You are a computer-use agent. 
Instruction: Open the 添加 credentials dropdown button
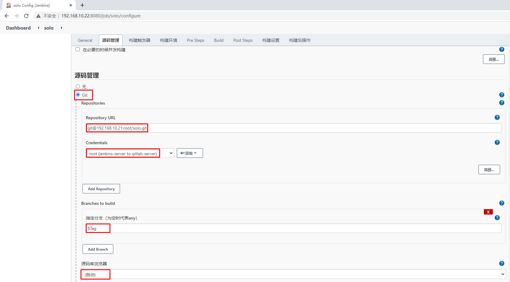(190, 153)
